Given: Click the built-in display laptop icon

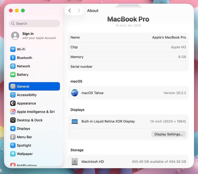Looking at the screenshot, I should (x=75, y=121).
